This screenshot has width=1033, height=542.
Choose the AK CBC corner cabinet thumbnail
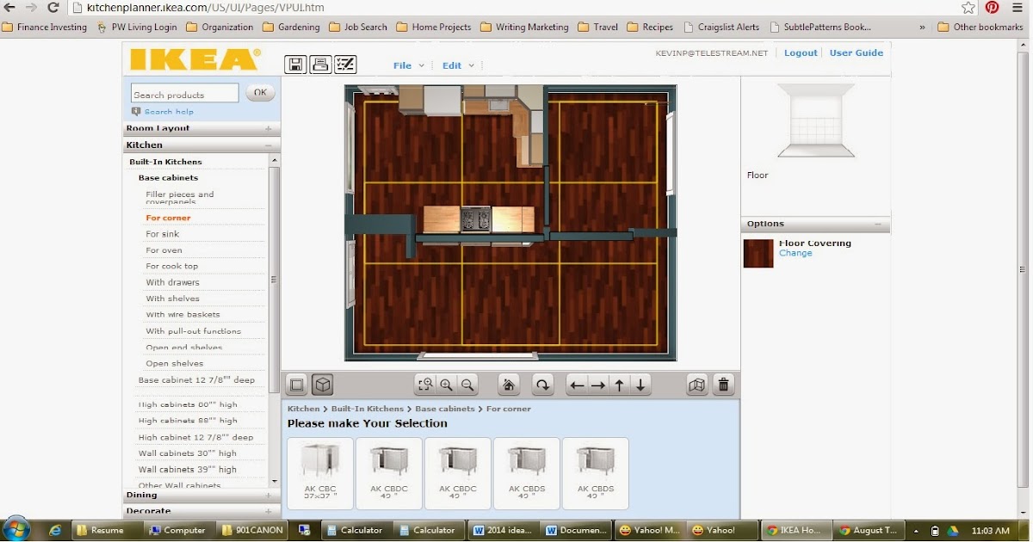320,473
